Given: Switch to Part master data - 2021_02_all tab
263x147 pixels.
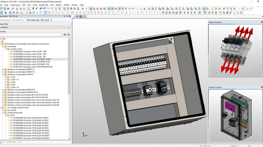Looking at the screenshot, I should pos(38,20).
